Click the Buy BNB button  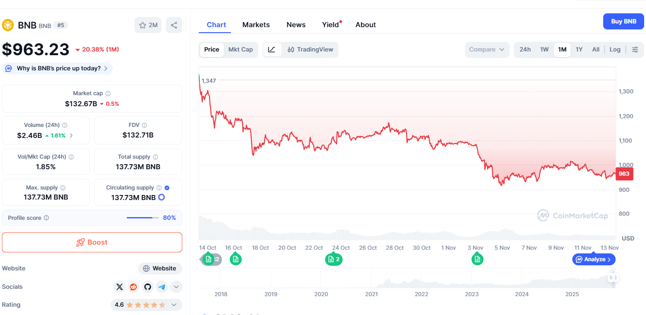(623, 21)
